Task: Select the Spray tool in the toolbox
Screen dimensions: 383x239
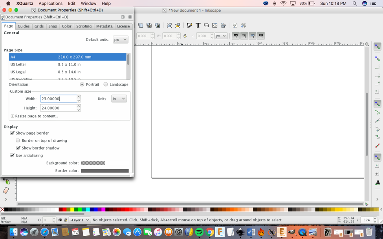Action: coord(6,181)
